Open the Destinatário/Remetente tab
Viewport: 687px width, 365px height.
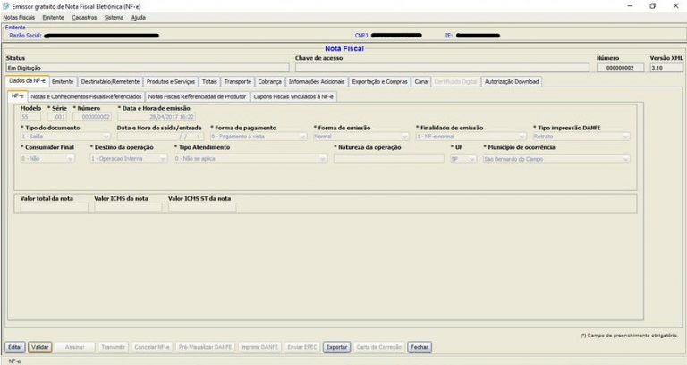click(110, 82)
